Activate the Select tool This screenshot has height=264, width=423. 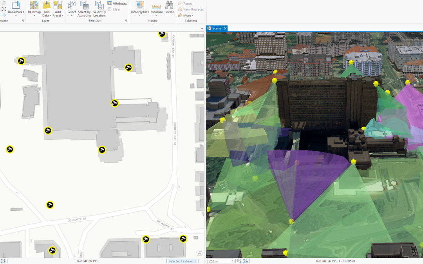(72, 5)
